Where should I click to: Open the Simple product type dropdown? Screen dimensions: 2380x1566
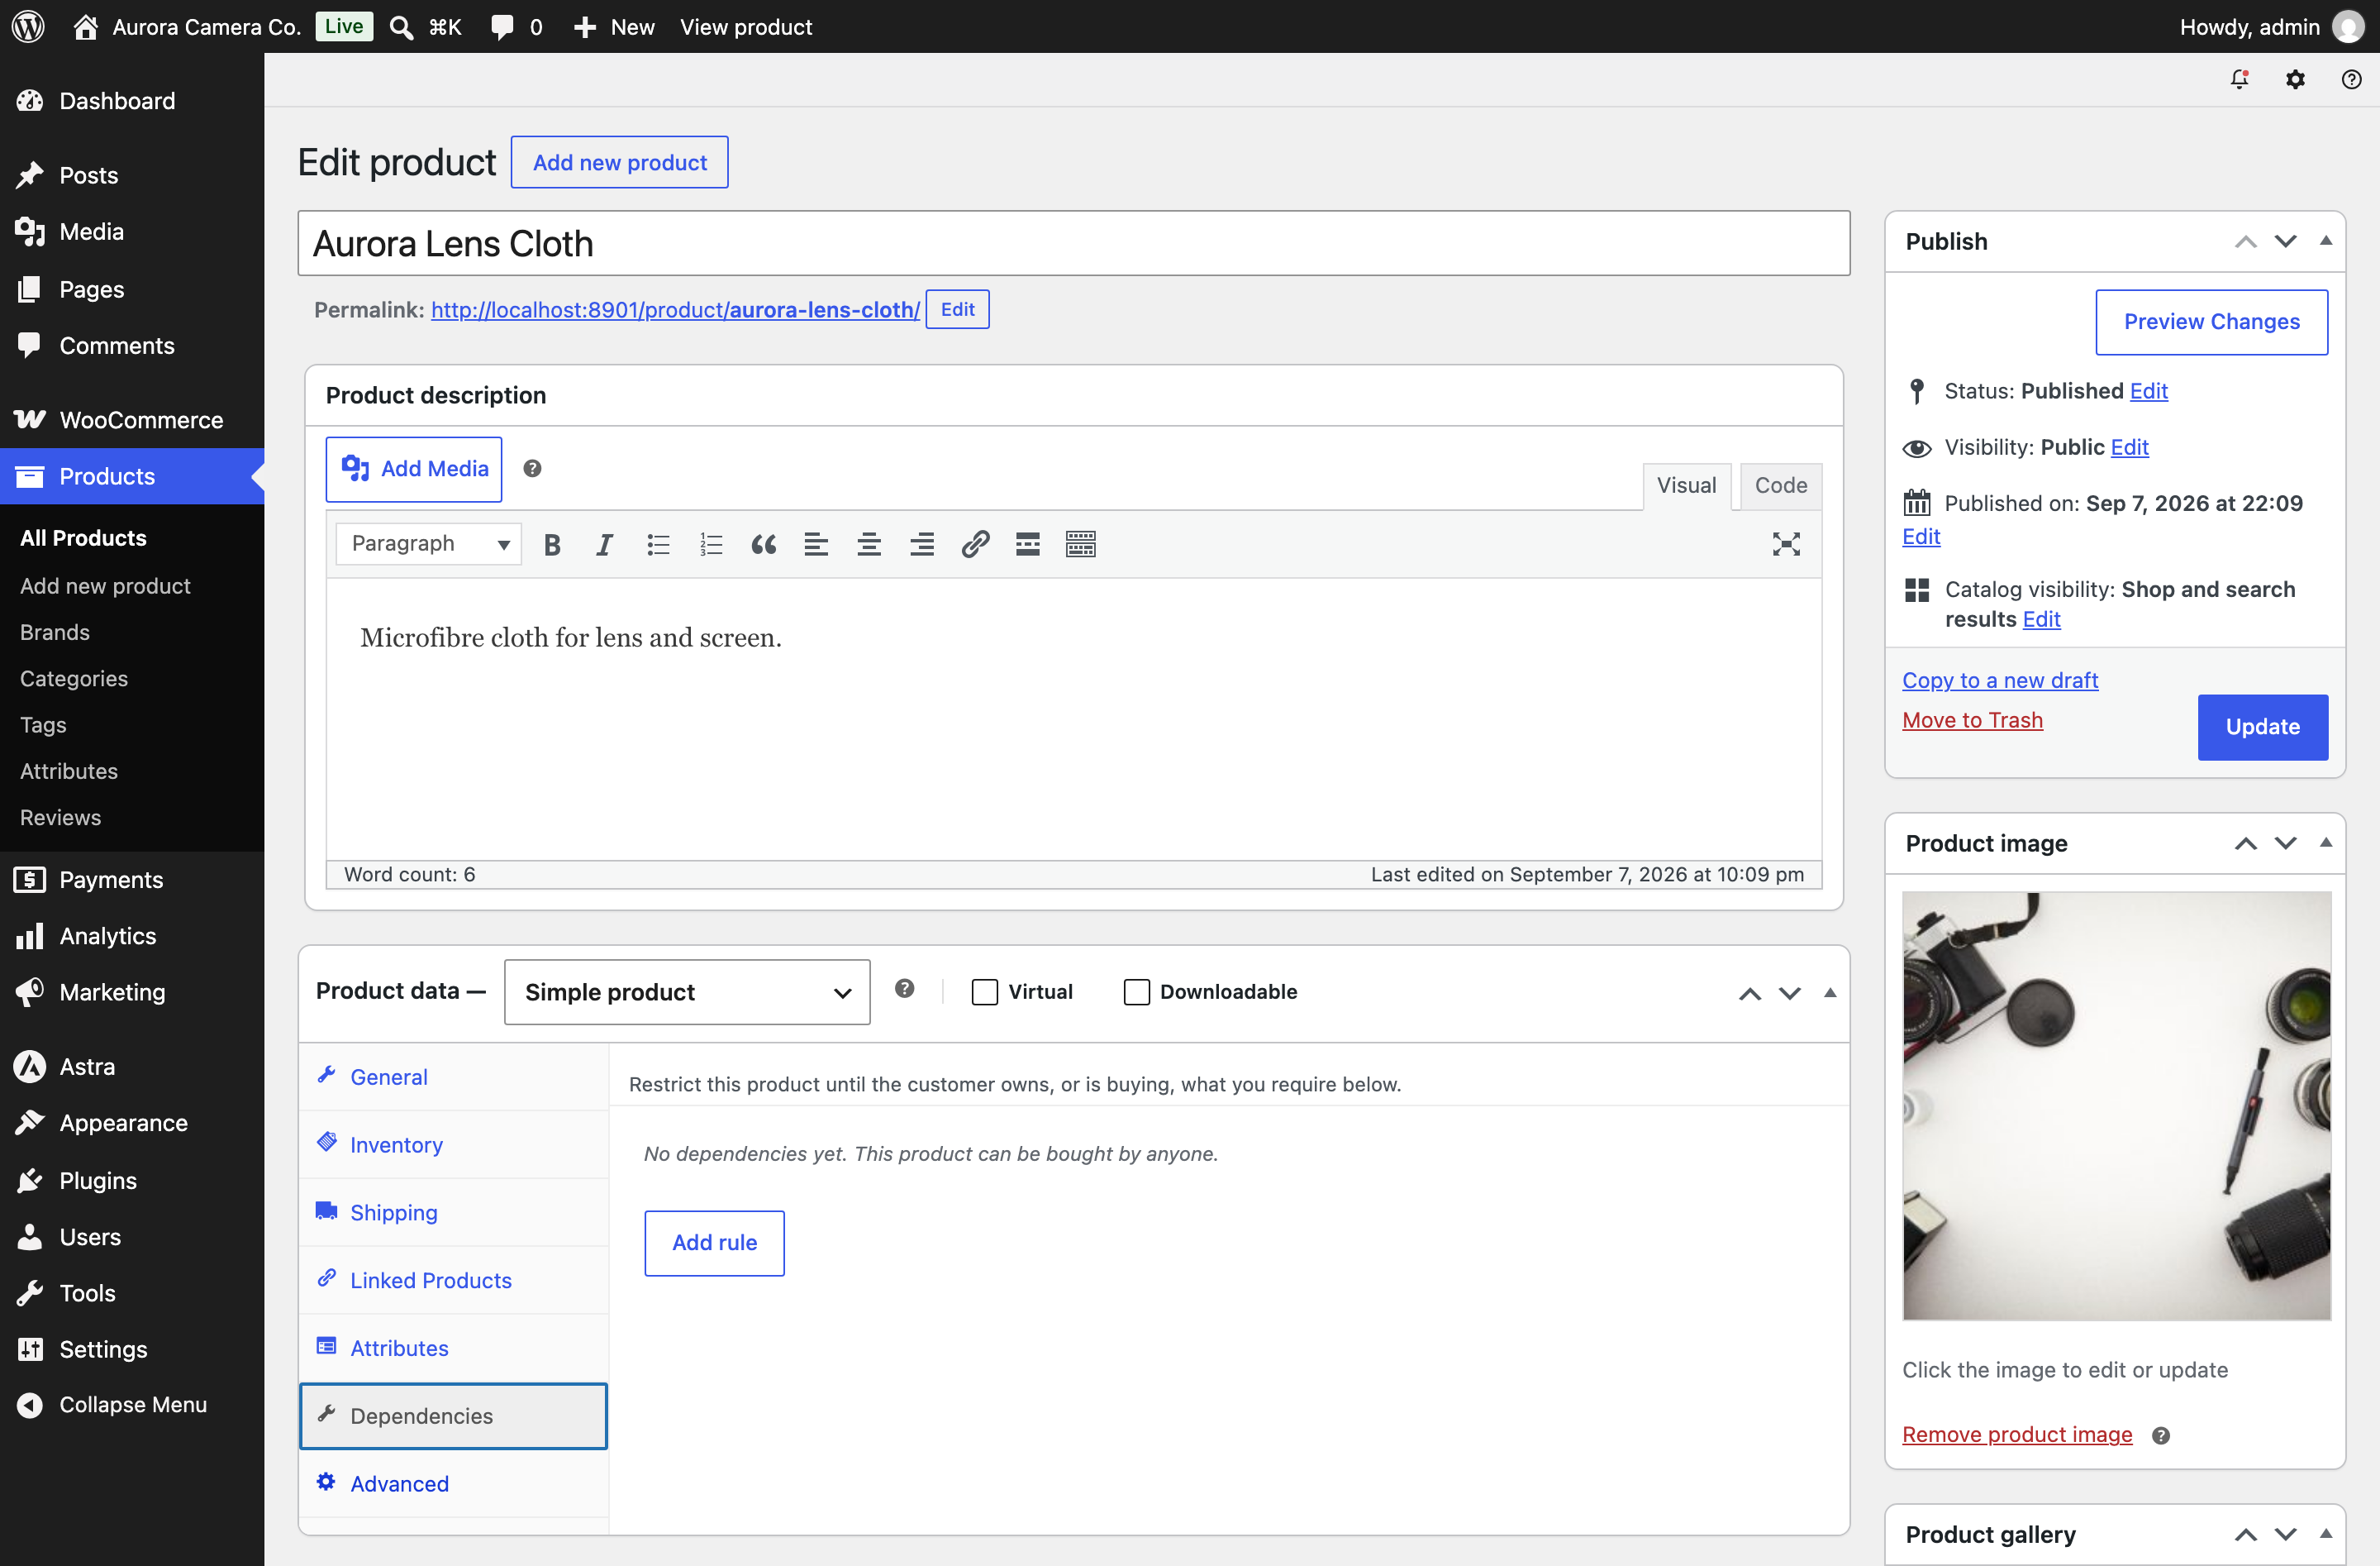pyautogui.click(x=687, y=991)
